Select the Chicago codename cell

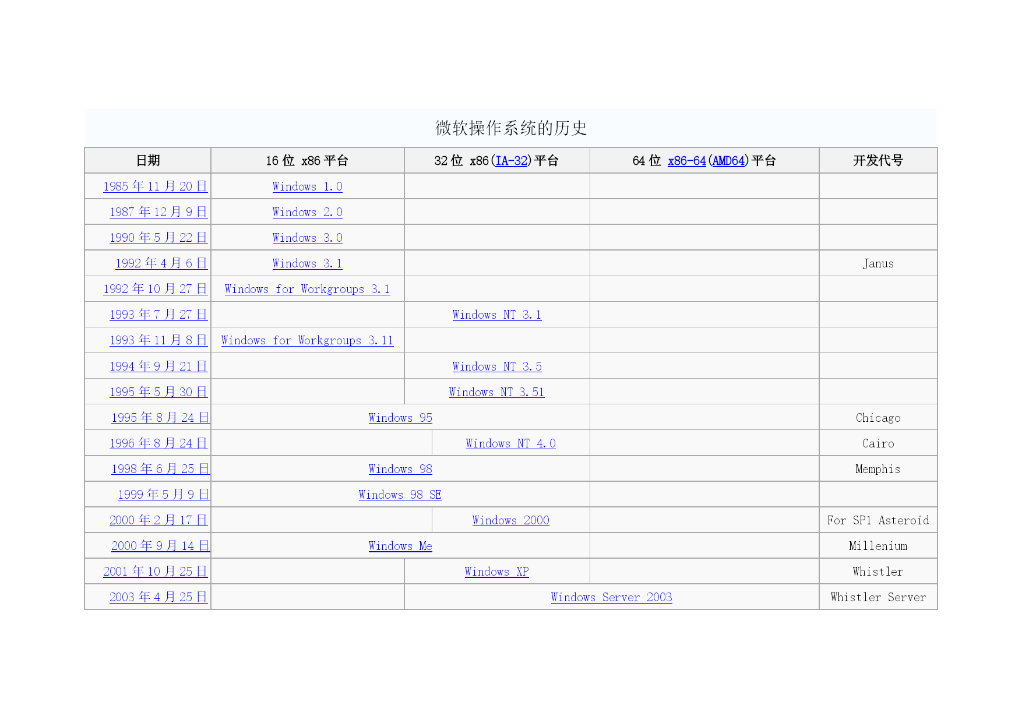[878, 418]
